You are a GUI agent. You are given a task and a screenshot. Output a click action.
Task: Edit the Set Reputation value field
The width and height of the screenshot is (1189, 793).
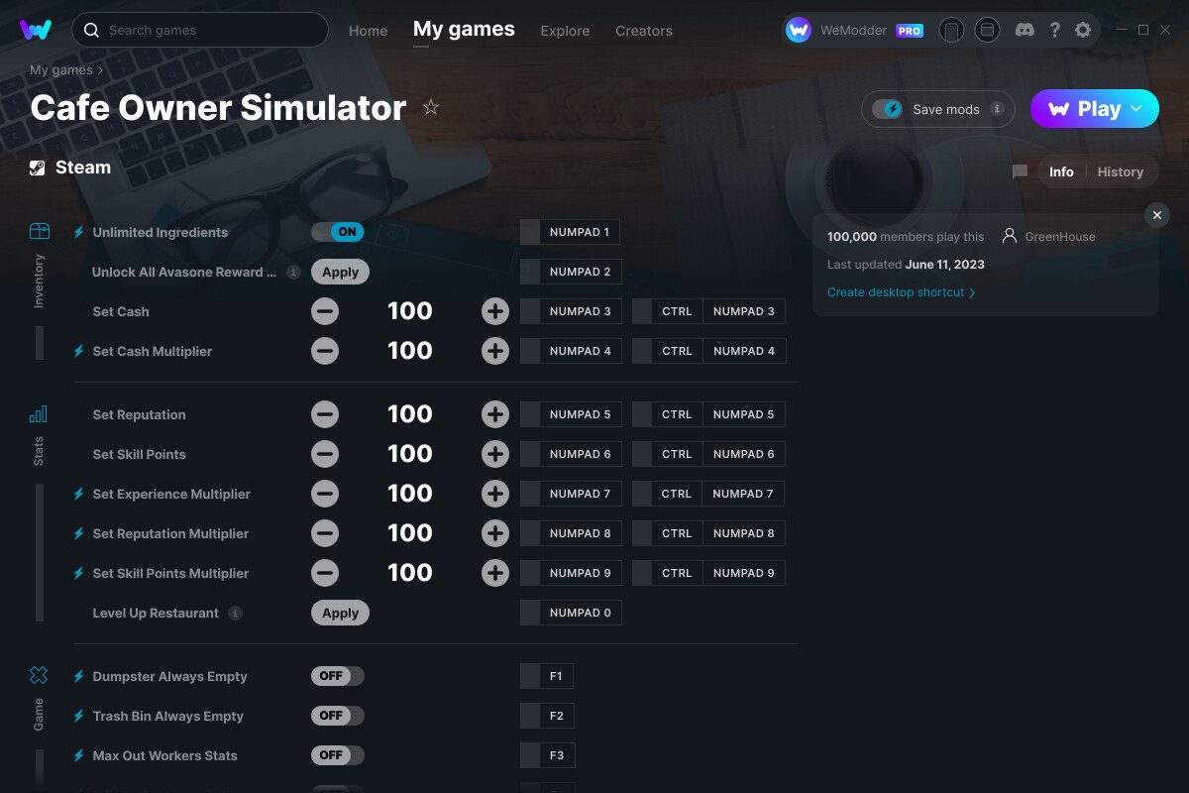point(410,414)
